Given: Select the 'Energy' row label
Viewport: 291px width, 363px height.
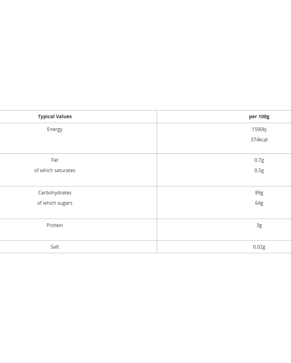Looking at the screenshot, I should tap(55, 129).
